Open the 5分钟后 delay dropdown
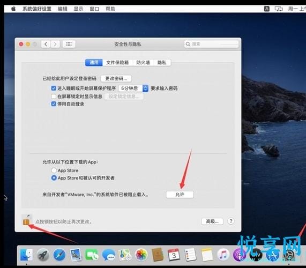This screenshot has width=306, height=268. pyautogui.click(x=133, y=88)
